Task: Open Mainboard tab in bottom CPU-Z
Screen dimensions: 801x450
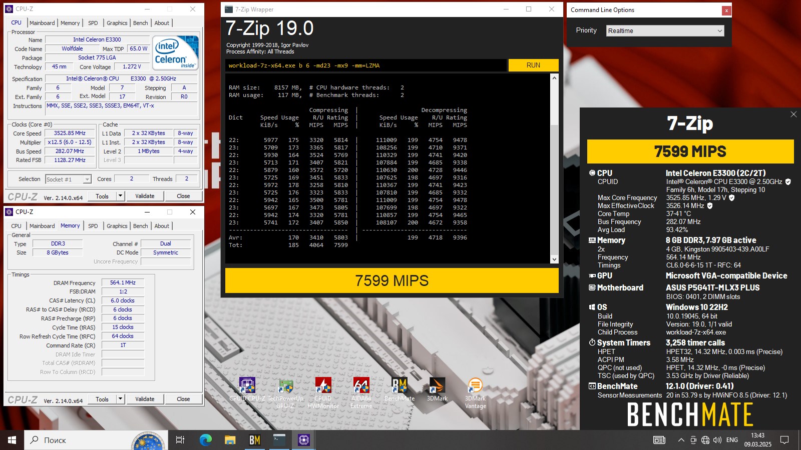Action: click(42, 226)
